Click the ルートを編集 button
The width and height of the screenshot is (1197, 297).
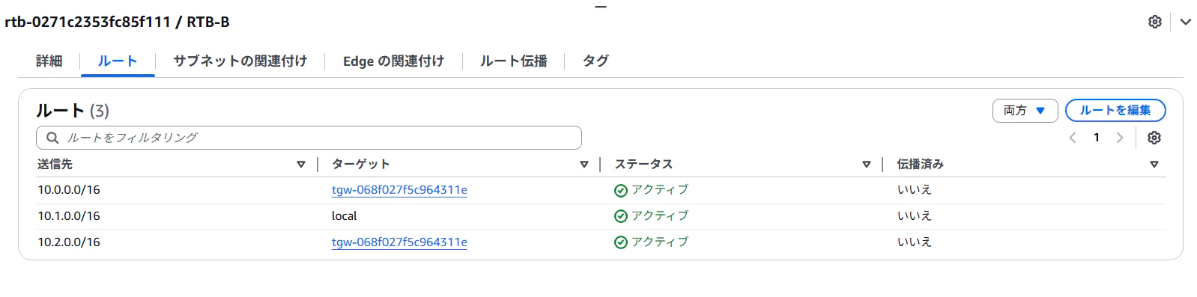(x=1115, y=111)
